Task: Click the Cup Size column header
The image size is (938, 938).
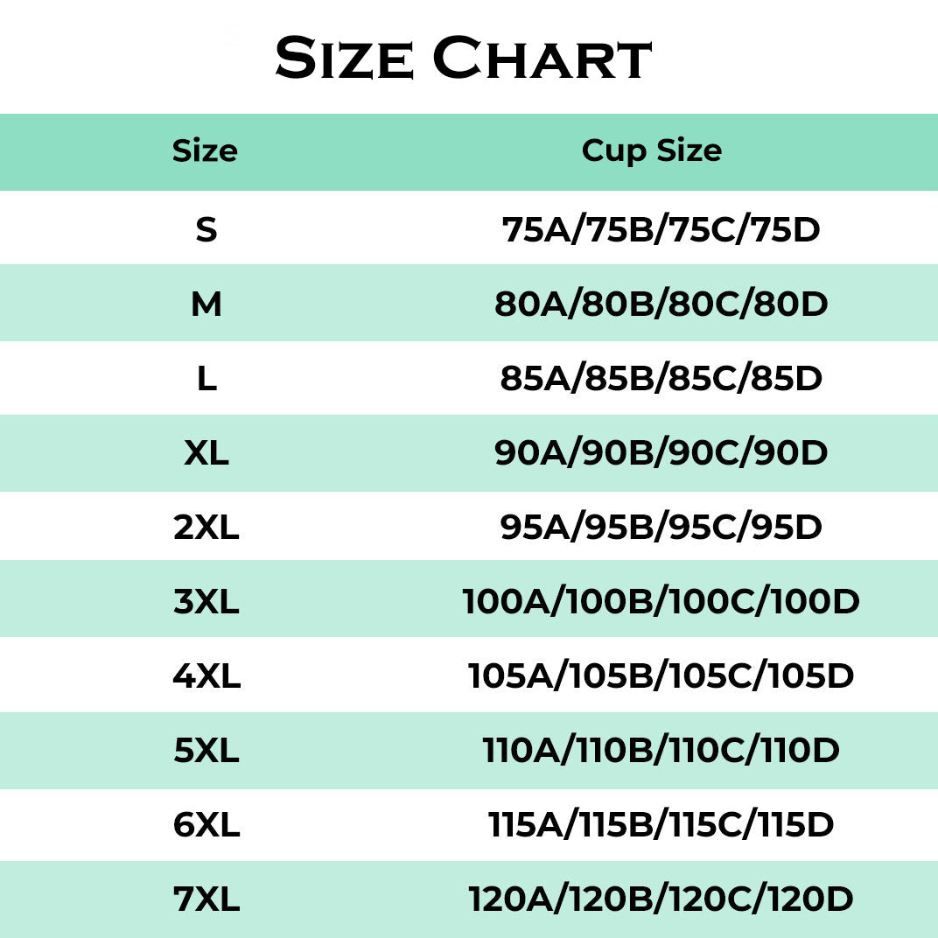Action: (652, 150)
